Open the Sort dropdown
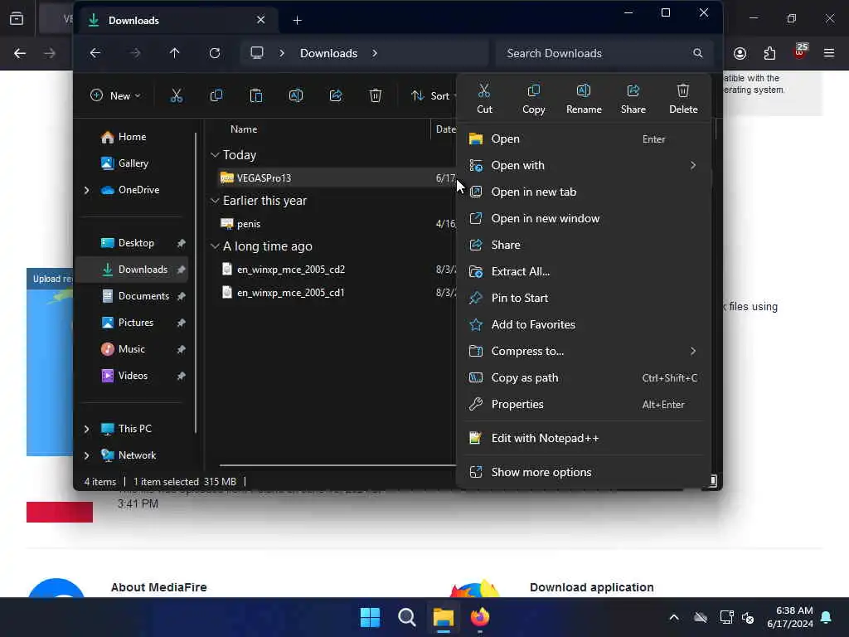 (433, 96)
